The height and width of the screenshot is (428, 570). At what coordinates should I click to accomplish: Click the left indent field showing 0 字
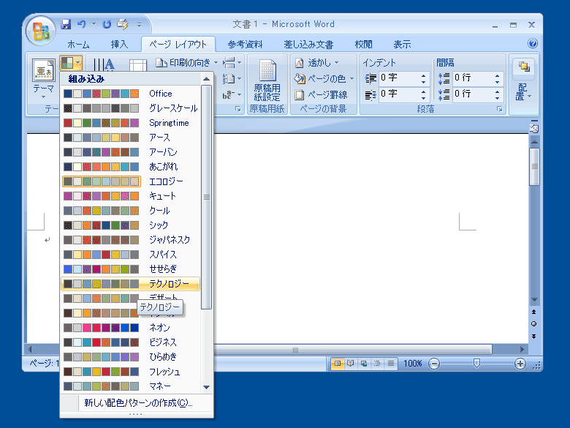click(x=398, y=78)
